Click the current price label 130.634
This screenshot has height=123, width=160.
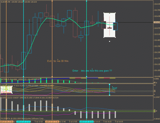pos(157,22)
